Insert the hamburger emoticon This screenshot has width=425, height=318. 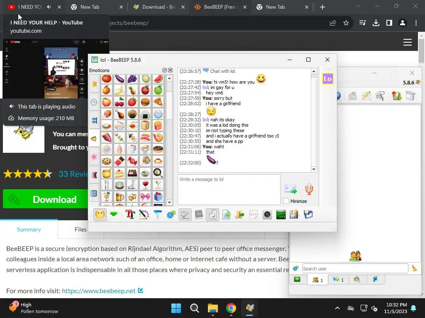[145, 102]
